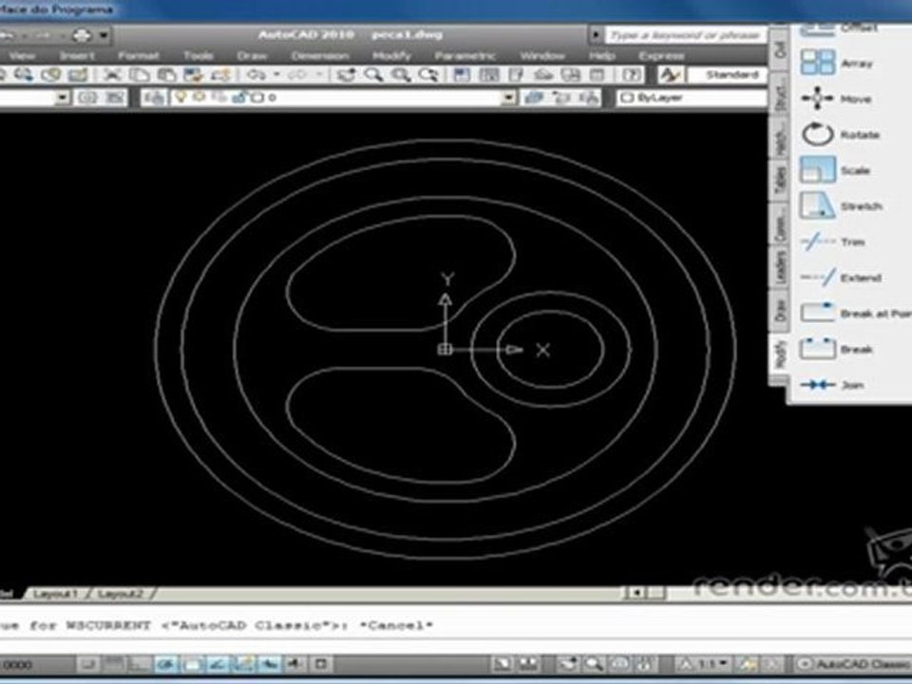Expand the Undo history dropdown arrow
The image size is (912, 684).
pyautogui.click(x=276, y=75)
